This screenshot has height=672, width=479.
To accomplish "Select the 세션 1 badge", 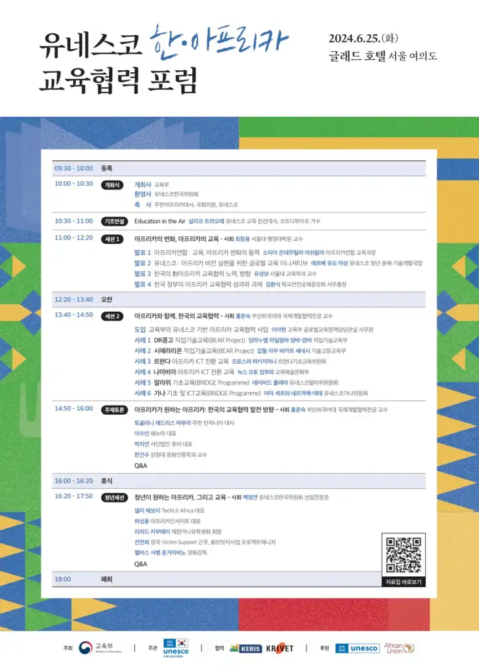I will 112,239.
